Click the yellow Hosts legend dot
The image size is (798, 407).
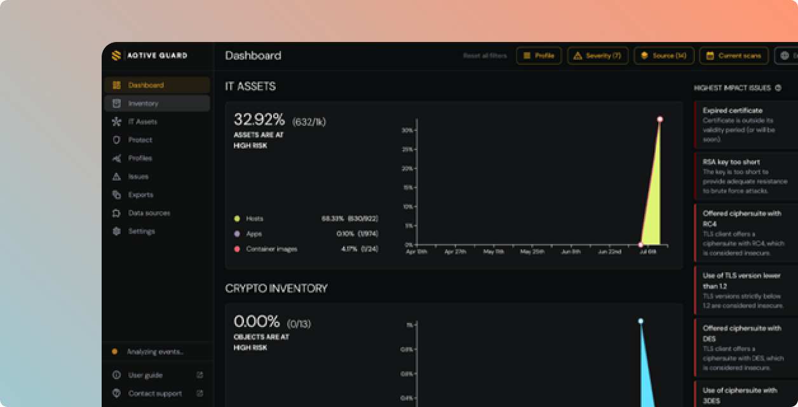click(x=237, y=219)
